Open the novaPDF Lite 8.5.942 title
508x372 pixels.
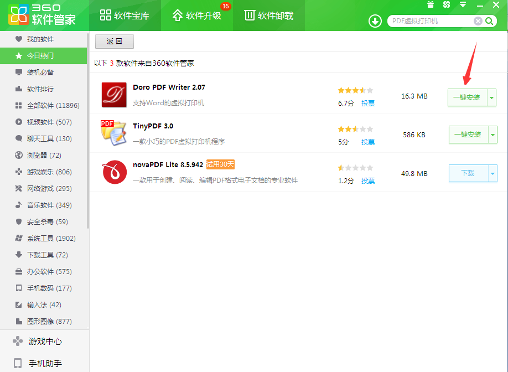[168, 164]
